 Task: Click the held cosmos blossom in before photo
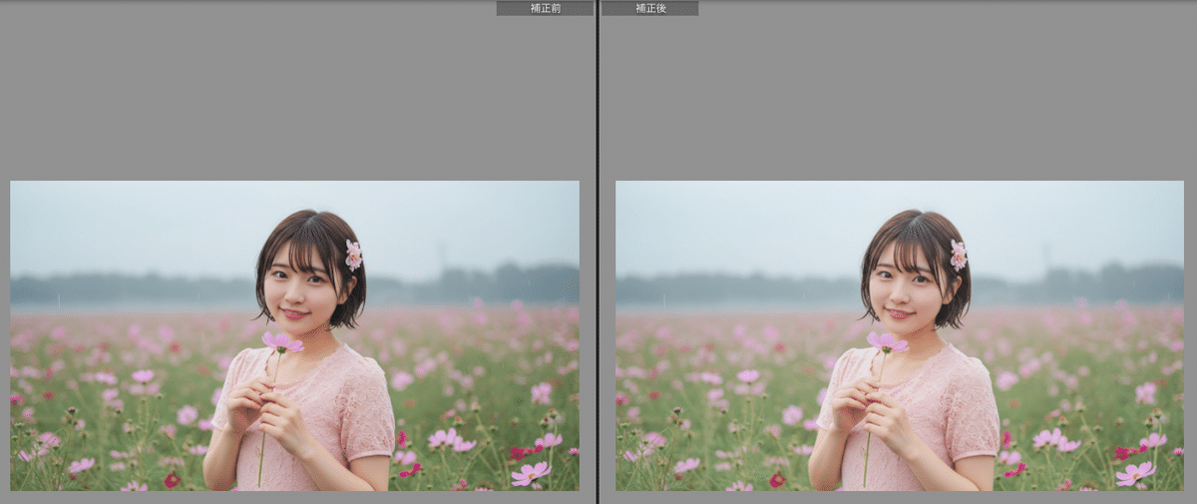(x=282, y=342)
